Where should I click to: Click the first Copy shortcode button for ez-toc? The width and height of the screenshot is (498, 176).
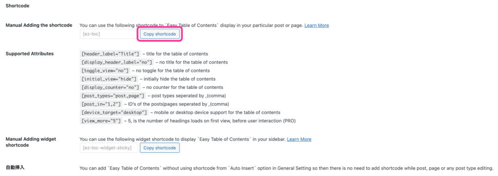tap(160, 34)
